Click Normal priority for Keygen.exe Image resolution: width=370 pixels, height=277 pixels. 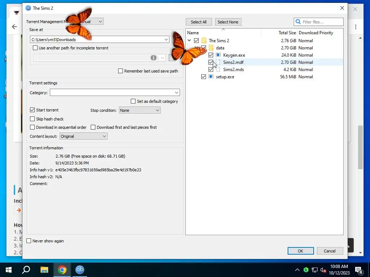pos(306,55)
